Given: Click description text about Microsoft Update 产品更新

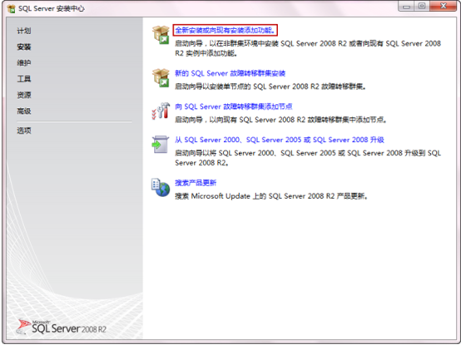Looking at the screenshot, I should coord(271,196).
